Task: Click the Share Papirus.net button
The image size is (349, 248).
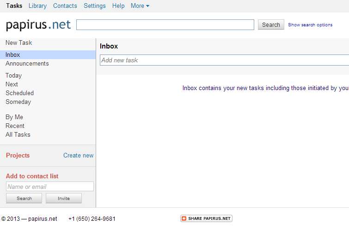Action: point(206,218)
